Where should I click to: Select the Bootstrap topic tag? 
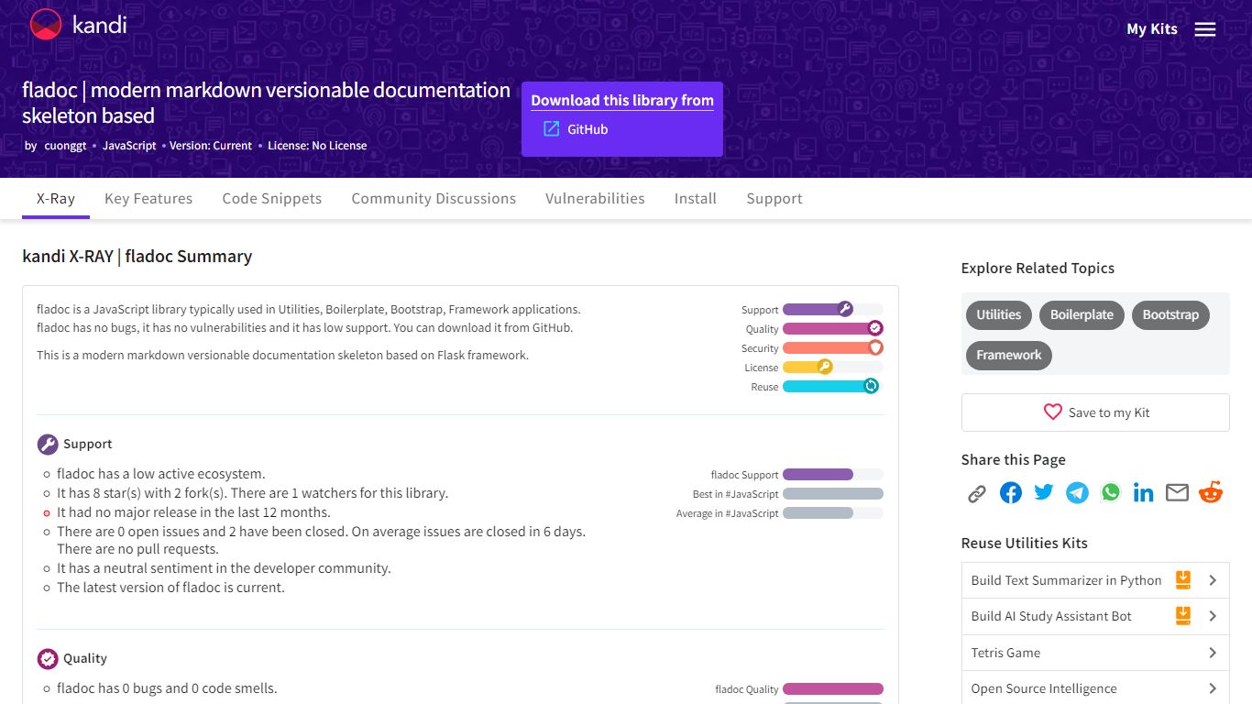pyautogui.click(x=1170, y=315)
